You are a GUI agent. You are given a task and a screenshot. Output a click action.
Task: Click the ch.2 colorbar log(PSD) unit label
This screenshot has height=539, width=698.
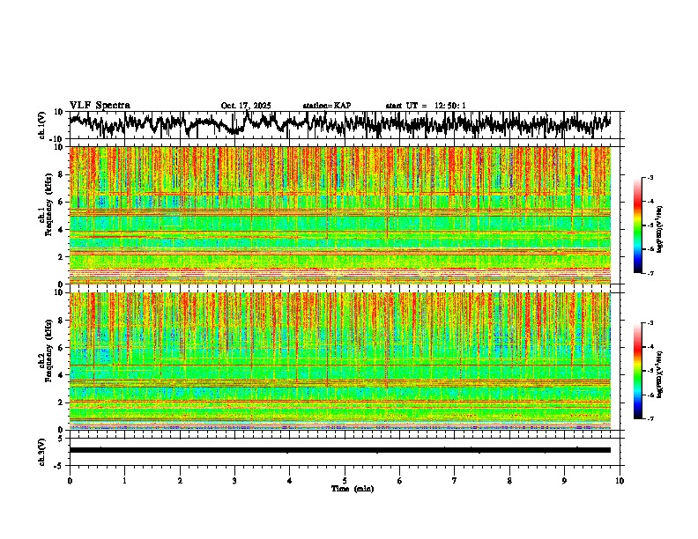[660, 374]
